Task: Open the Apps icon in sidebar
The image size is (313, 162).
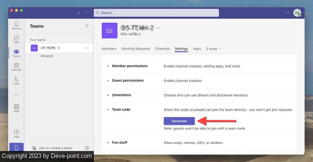Action: coord(17,108)
